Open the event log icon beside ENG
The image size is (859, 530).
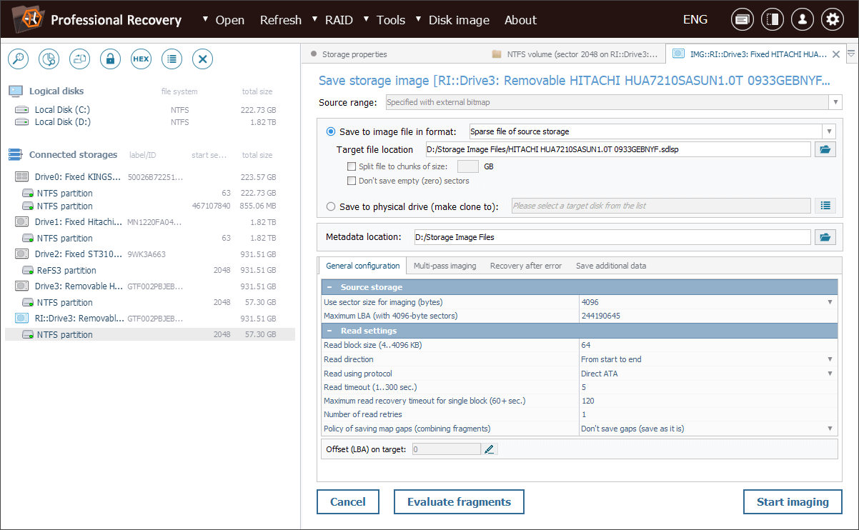743,19
